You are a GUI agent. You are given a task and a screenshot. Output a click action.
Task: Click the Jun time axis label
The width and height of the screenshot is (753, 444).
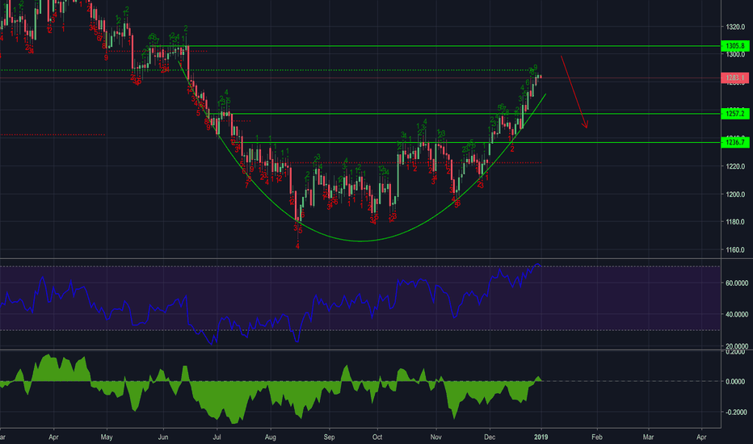pos(163,438)
